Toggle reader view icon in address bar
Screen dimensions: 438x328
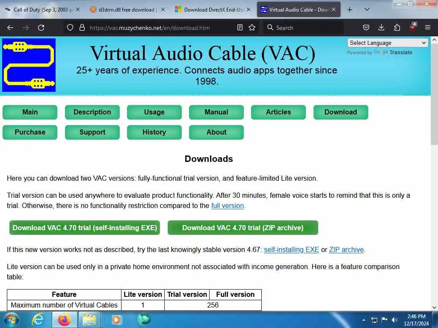(x=240, y=27)
